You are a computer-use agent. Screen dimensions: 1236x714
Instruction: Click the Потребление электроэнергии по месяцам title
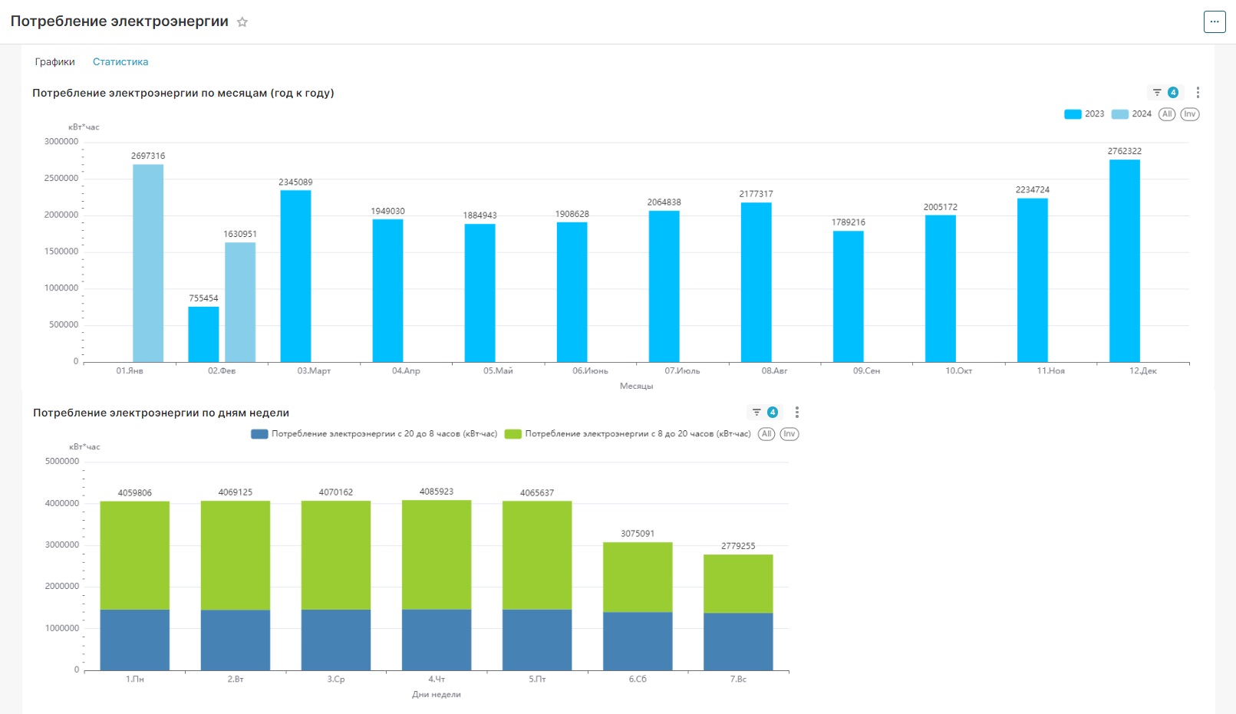pos(183,93)
